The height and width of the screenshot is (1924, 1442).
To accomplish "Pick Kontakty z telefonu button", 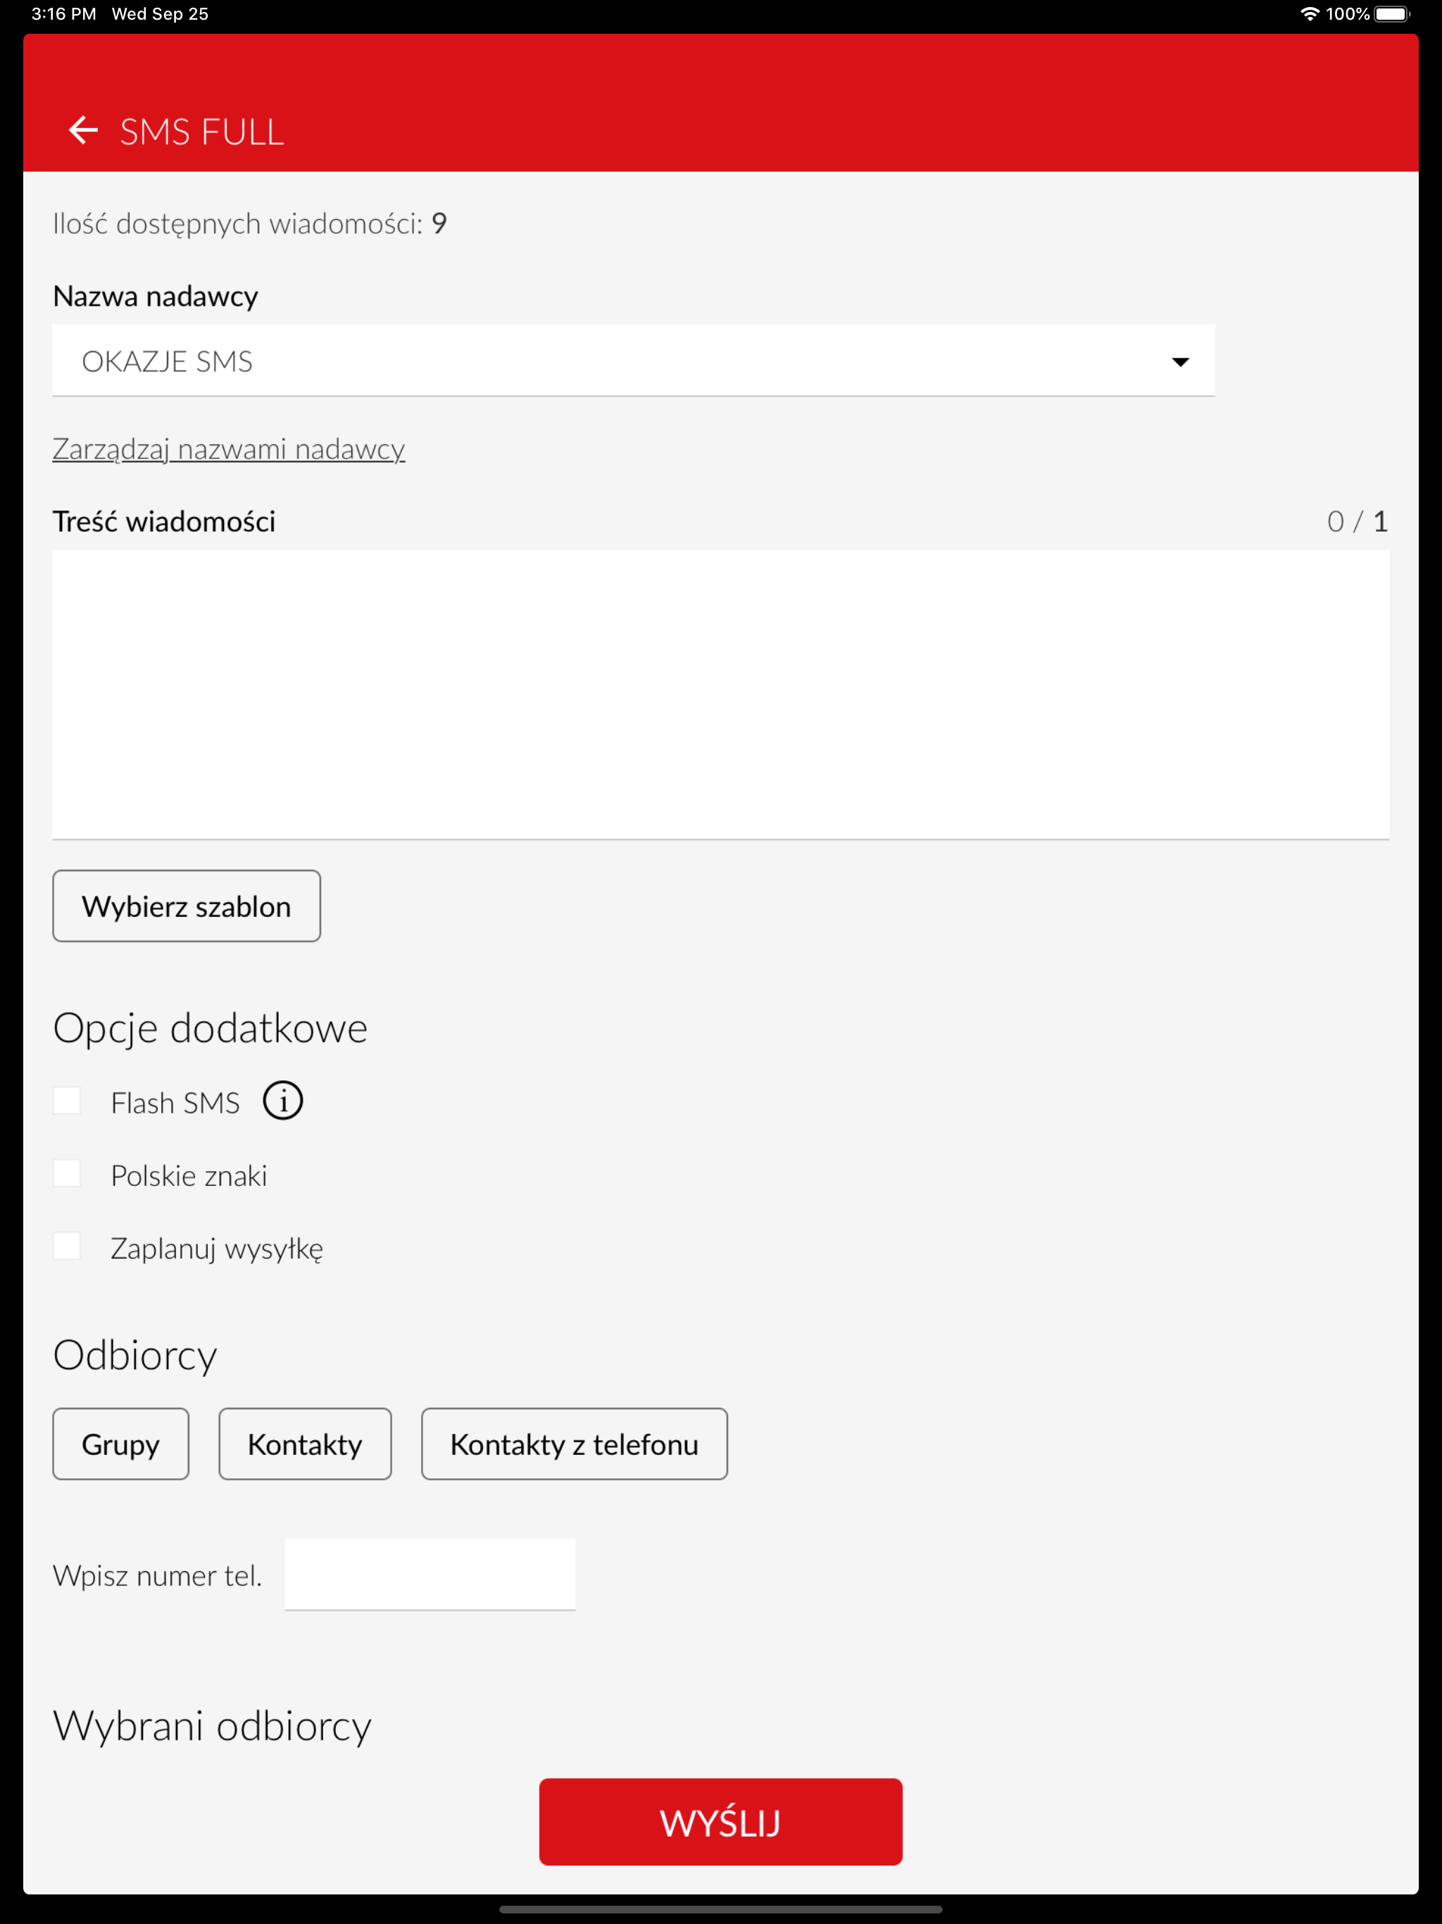I will point(574,1444).
